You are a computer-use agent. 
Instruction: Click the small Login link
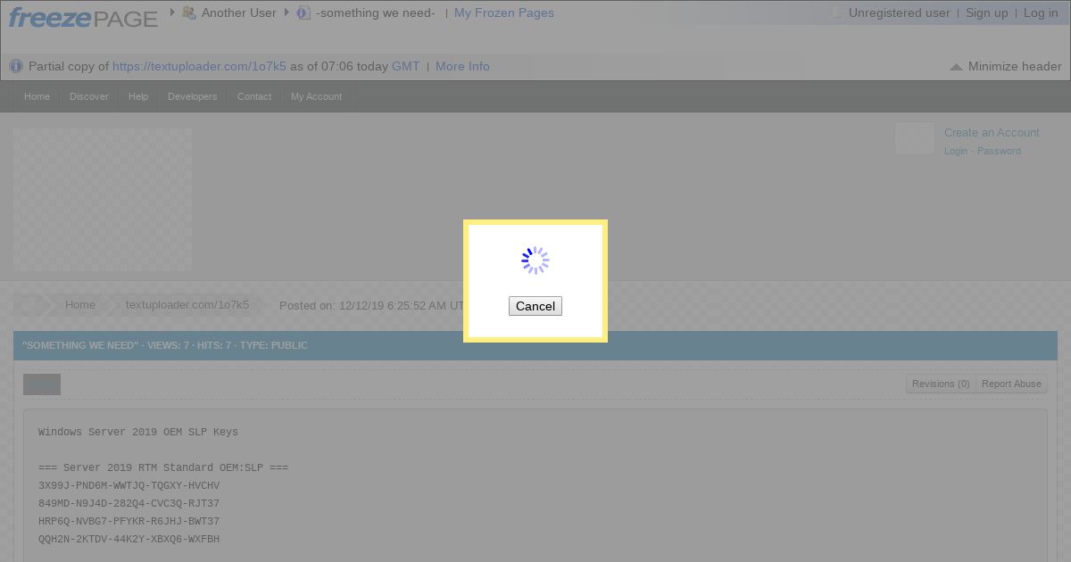[x=956, y=151]
